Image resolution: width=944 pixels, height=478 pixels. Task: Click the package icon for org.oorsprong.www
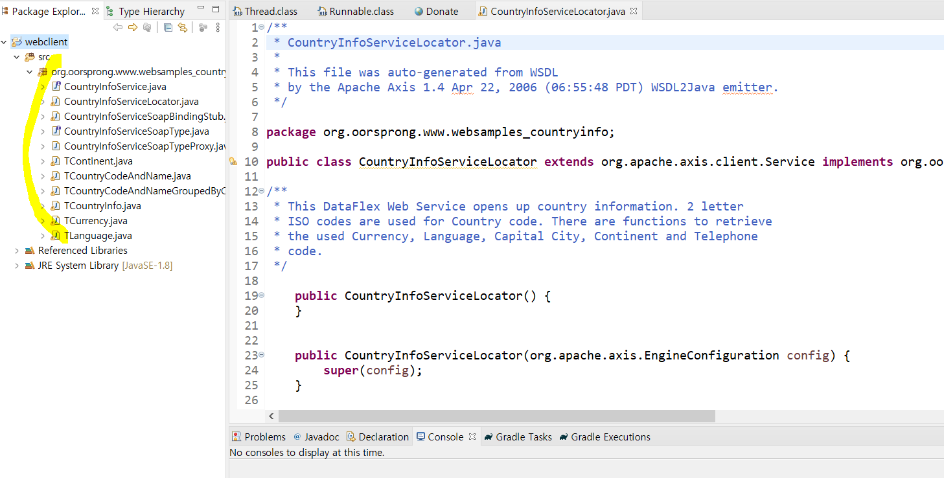[43, 72]
